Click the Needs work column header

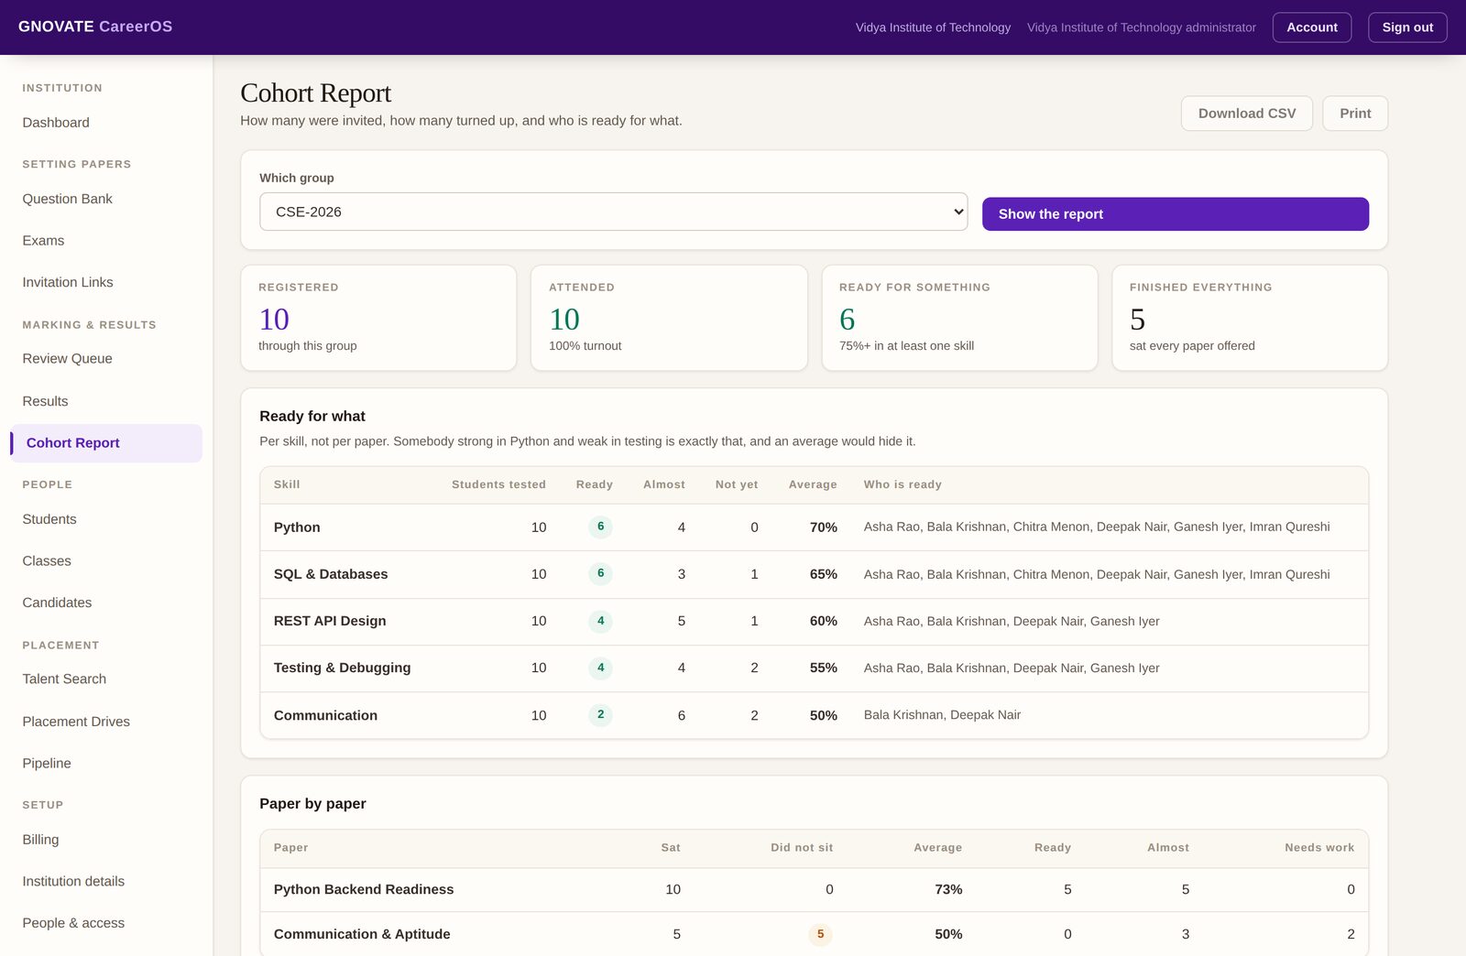point(1319,848)
